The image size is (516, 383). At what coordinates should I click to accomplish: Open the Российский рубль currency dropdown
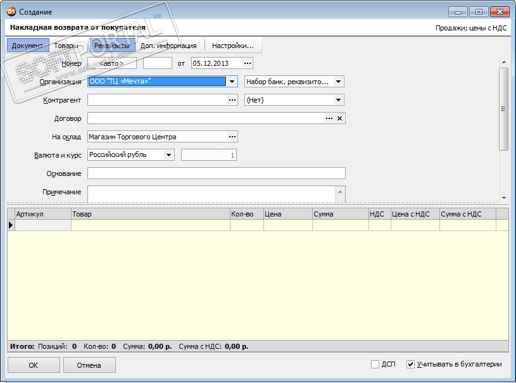click(x=168, y=155)
